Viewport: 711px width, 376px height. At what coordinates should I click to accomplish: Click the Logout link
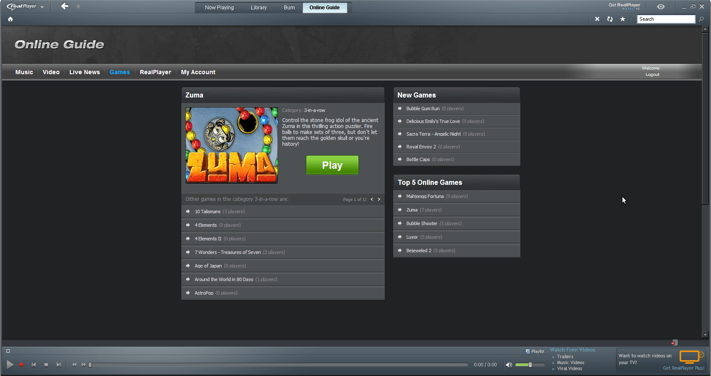[x=653, y=75]
